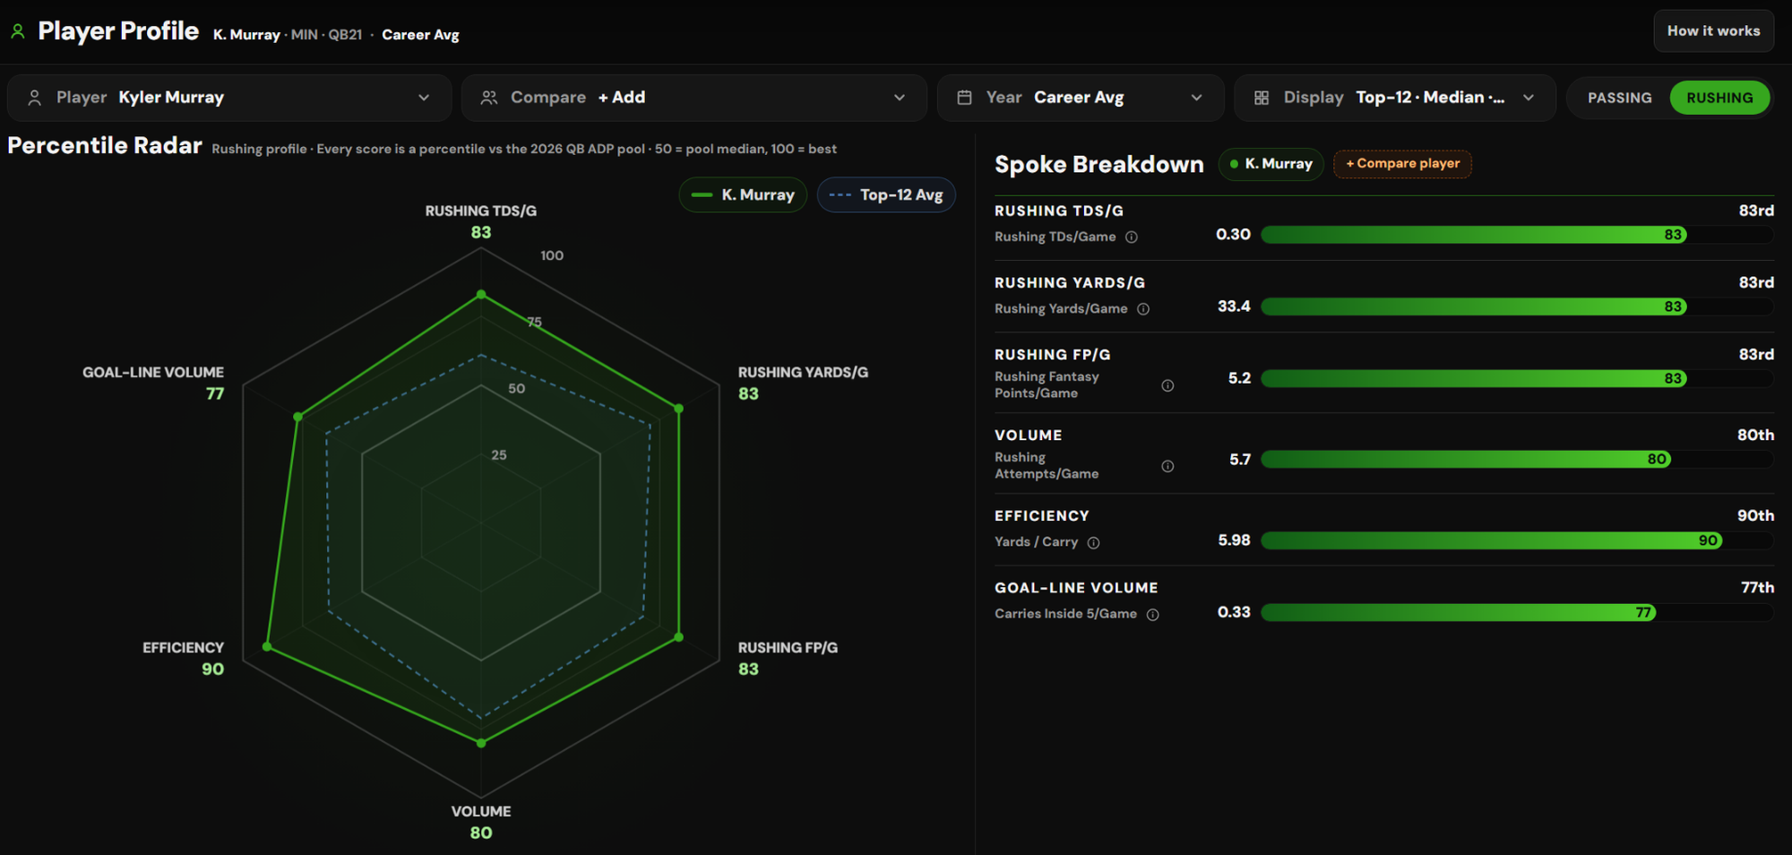This screenshot has height=855, width=1792.
Task: Select the RUSHING tab
Action: (x=1719, y=98)
